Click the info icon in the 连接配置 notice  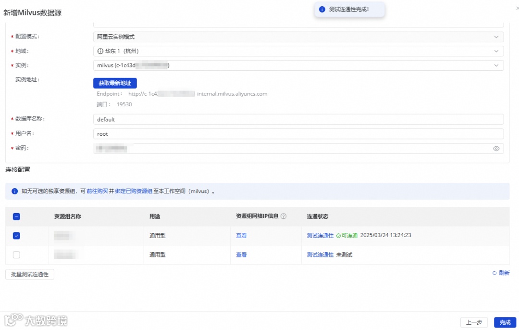pyautogui.click(x=14, y=191)
